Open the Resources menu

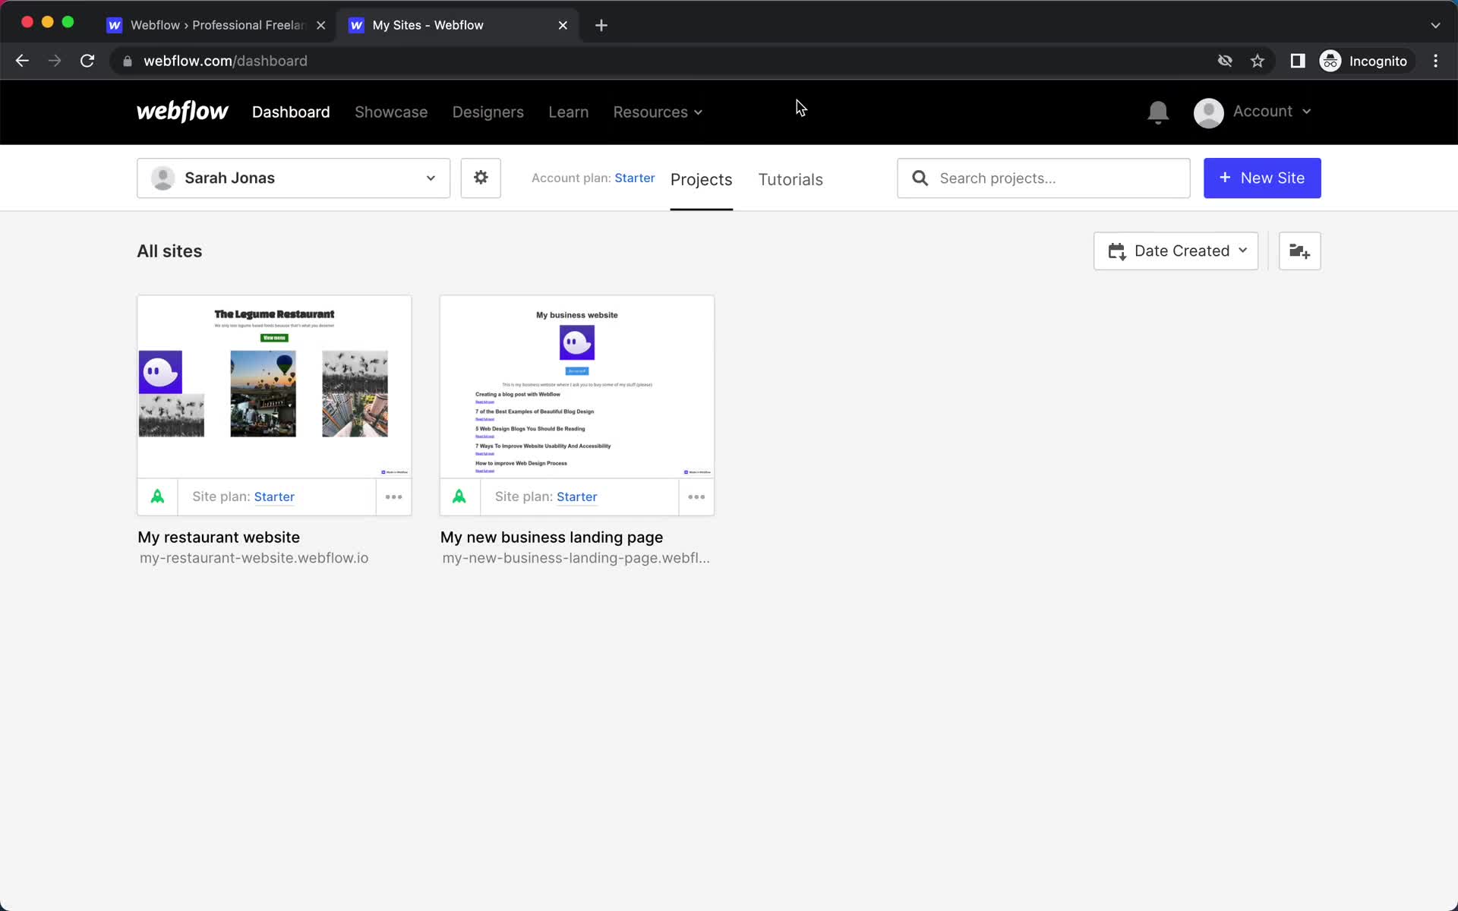[x=657, y=112]
